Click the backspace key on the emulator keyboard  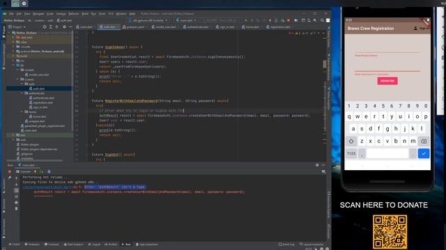click(x=424, y=141)
